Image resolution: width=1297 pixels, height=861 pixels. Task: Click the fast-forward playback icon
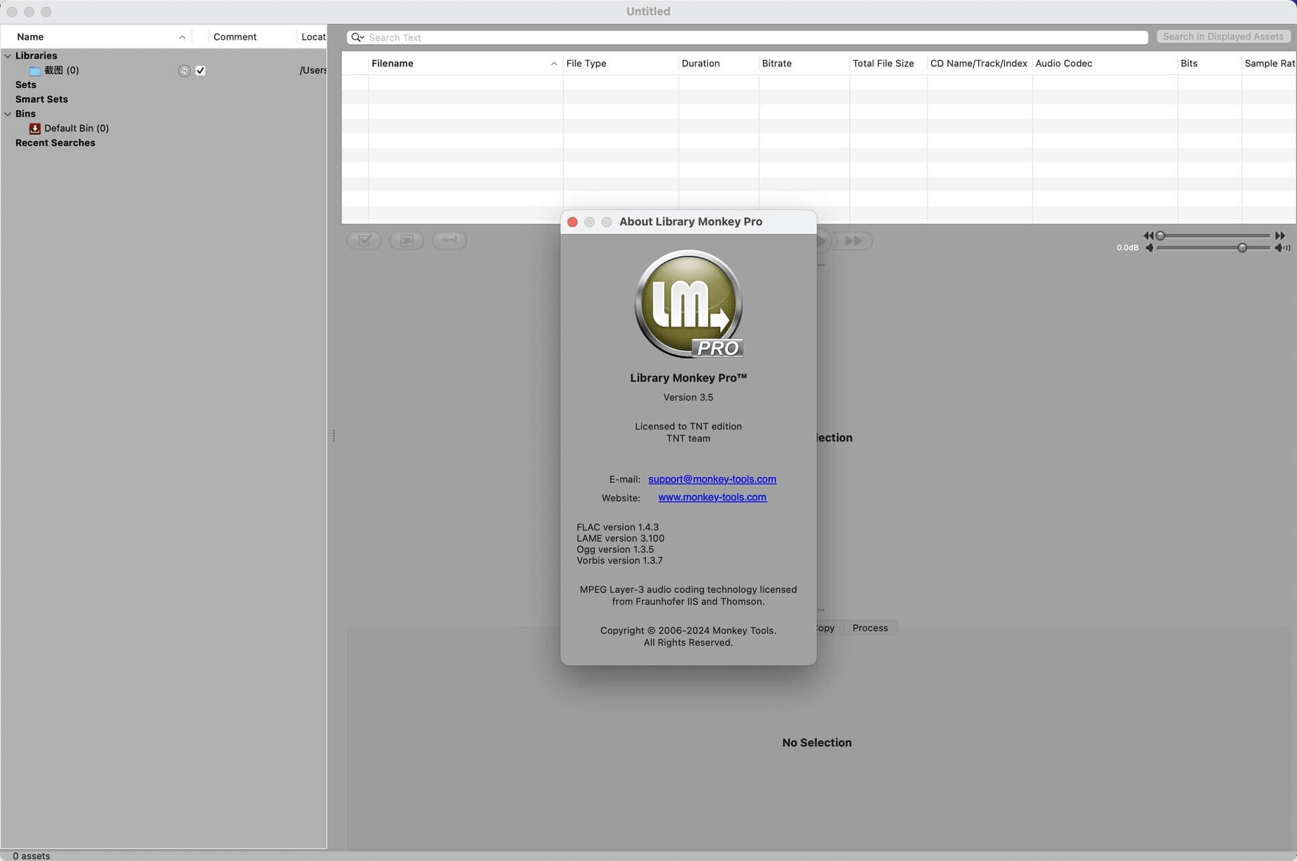(853, 240)
